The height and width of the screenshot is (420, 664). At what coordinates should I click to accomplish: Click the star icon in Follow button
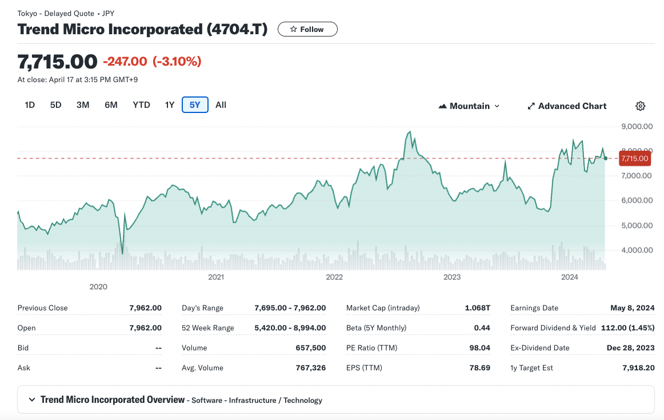(294, 29)
